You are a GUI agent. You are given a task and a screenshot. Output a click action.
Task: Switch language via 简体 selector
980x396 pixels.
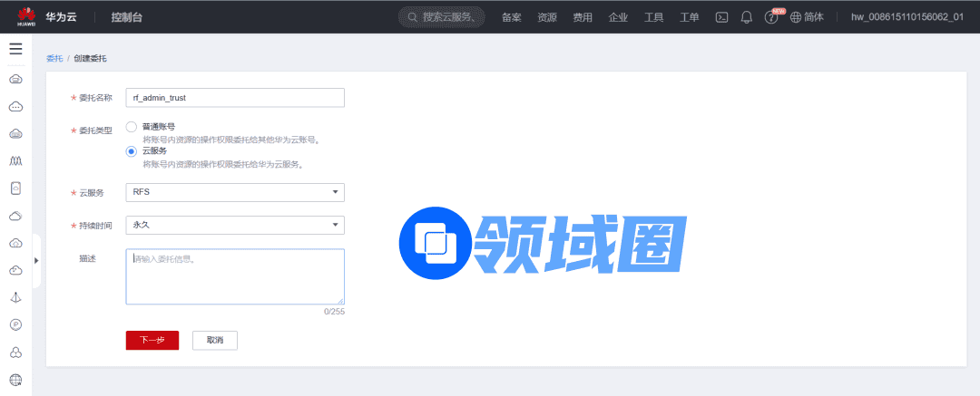[807, 17]
